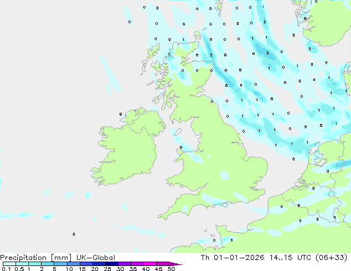The width and height of the screenshot is (351, 271).
Task: Click the '40' legend scale label
Action: (146, 269)
